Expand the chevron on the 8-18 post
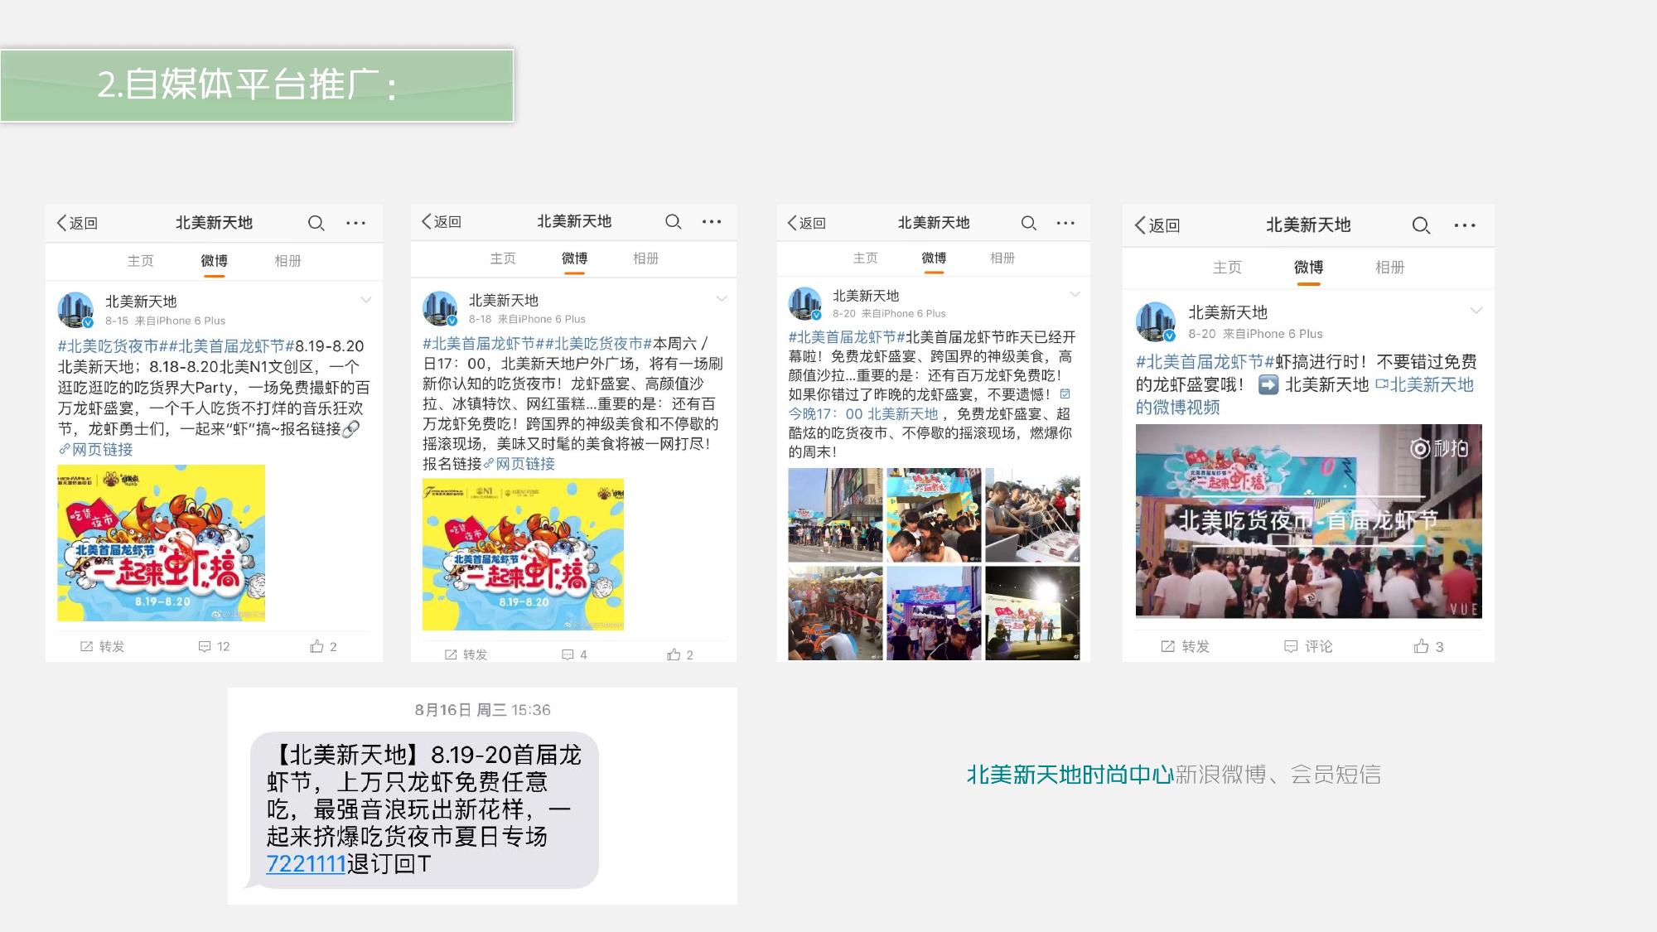Screen dimensions: 1657x932 pyautogui.click(x=722, y=298)
